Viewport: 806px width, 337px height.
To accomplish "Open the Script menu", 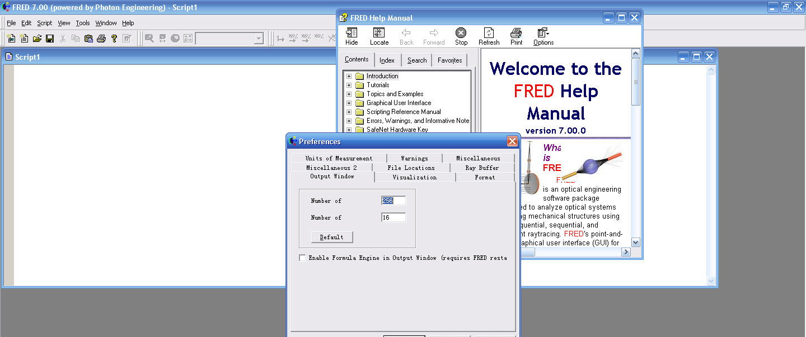I will tap(45, 23).
